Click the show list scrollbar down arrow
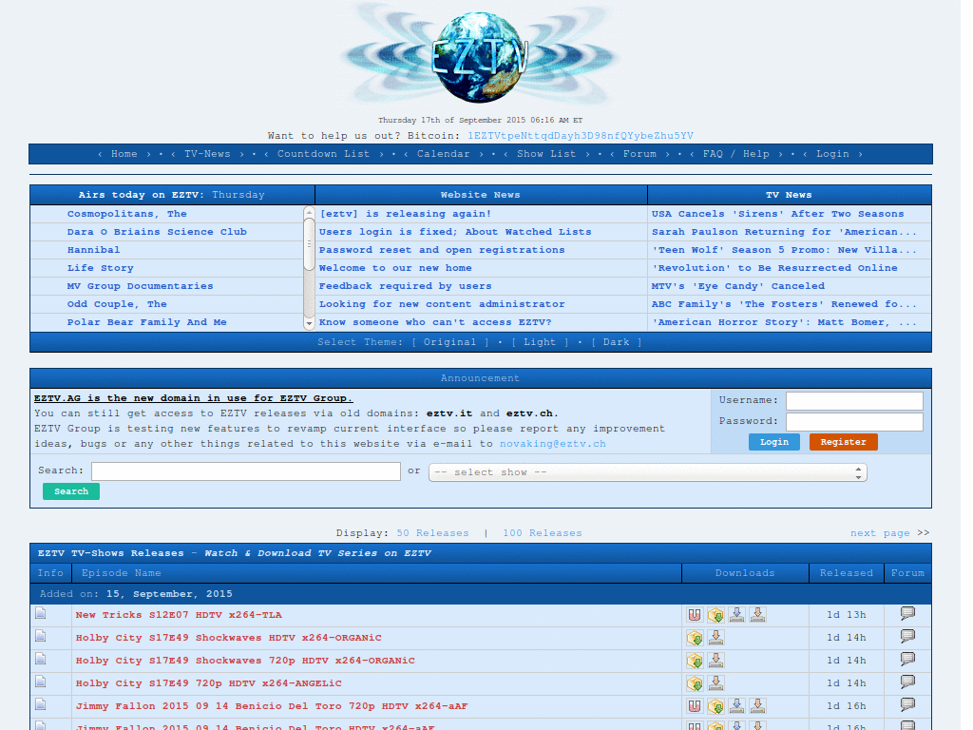 coord(309,323)
